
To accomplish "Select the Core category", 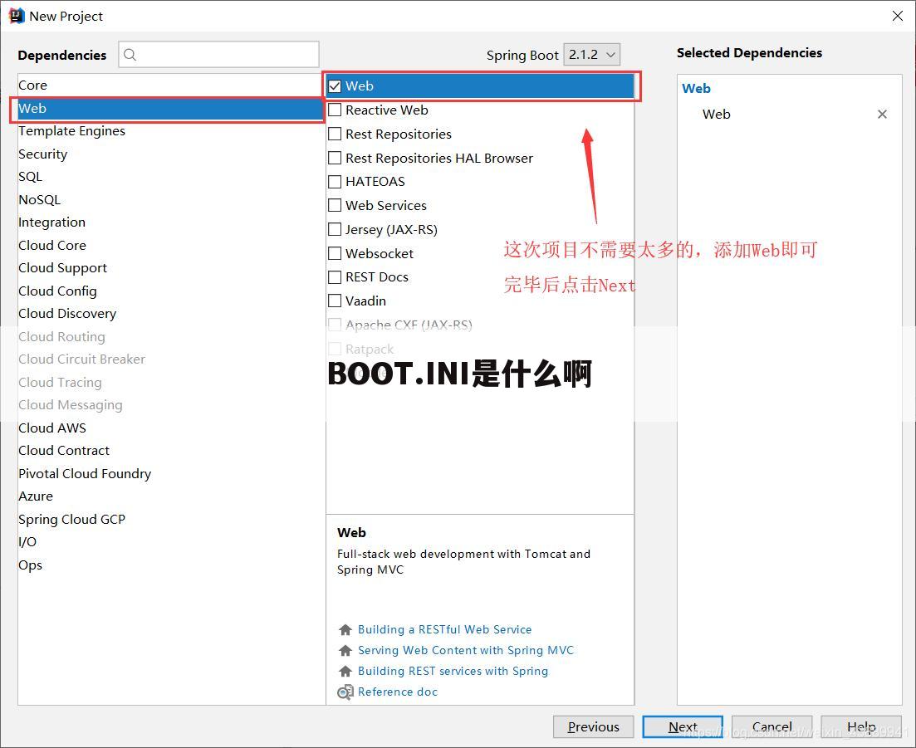I will pos(170,86).
